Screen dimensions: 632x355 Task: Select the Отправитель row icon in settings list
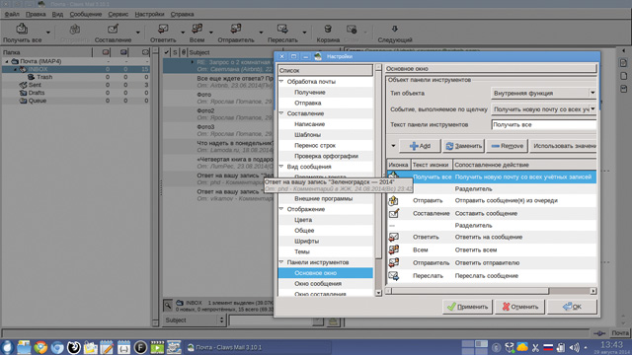coord(393,262)
